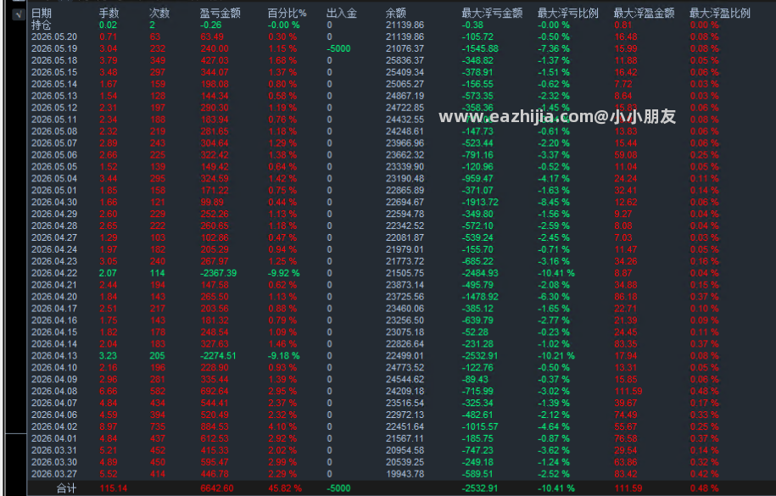The height and width of the screenshot is (496, 776).
Task: Click the trade count 582
Action: tap(158, 391)
